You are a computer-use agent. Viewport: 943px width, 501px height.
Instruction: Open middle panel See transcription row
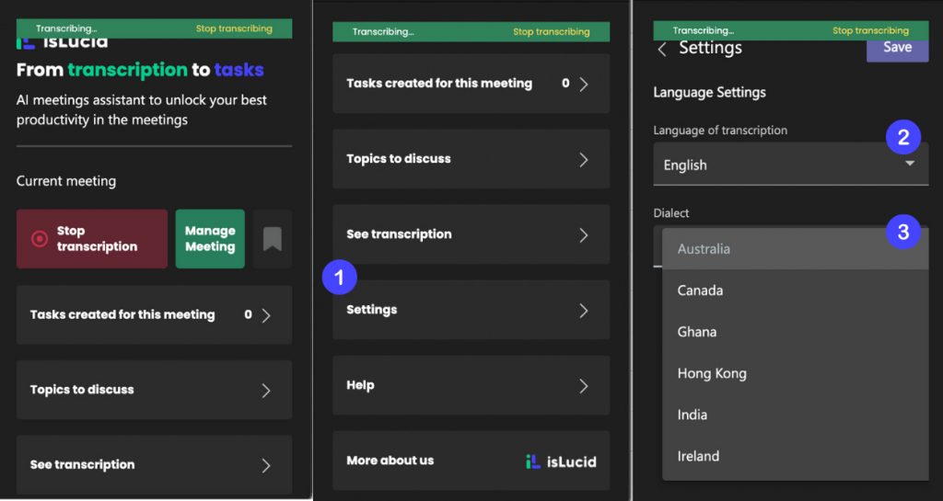click(x=471, y=234)
